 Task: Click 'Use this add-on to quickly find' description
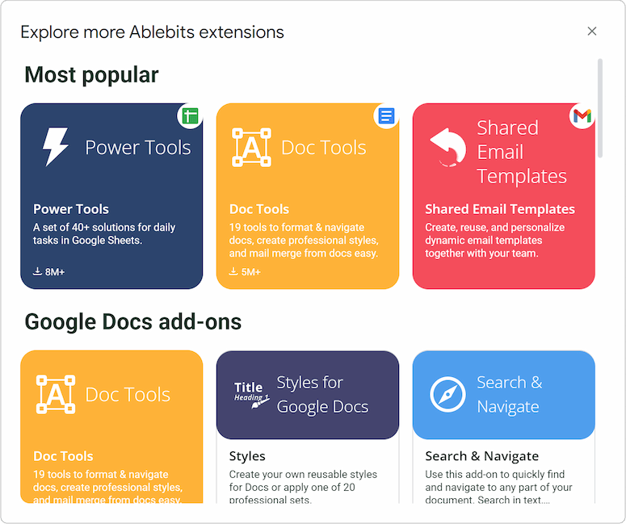[x=498, y=486]
